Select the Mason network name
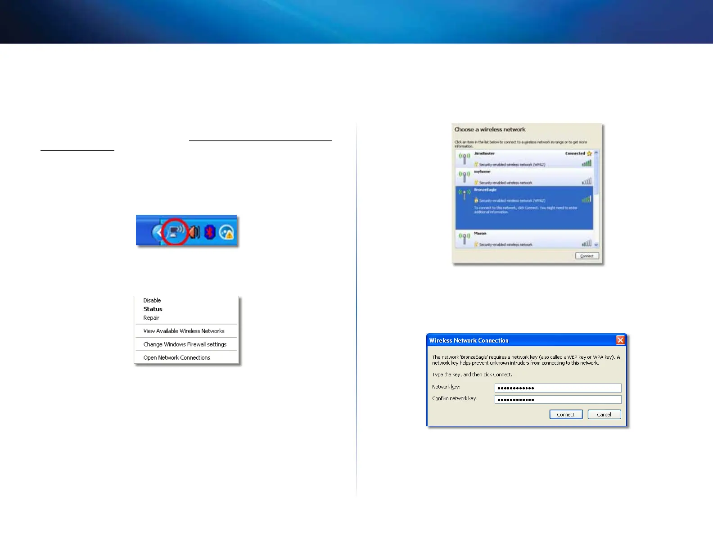 click(x=480, y=233)
